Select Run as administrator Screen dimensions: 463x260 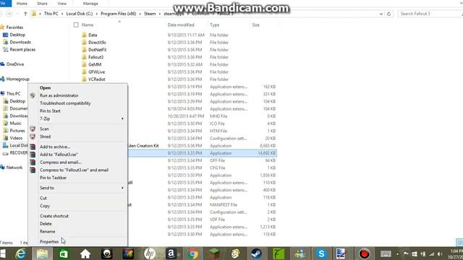[x=59, y=95]
